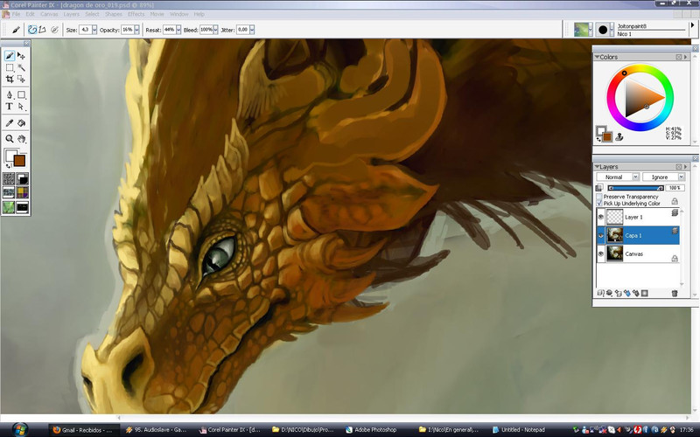700x437 pixels.
Task: Select the Rectangular Shape tool
Action: coord(21,94)
